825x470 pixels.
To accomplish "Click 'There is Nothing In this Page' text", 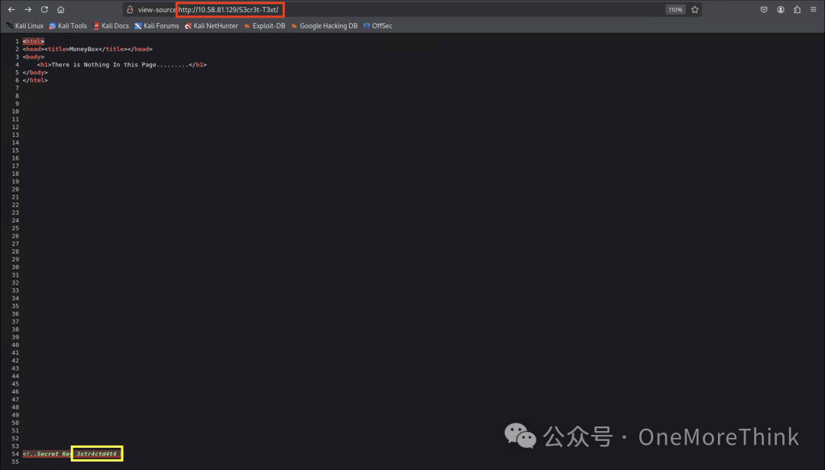I will (104, 65).
